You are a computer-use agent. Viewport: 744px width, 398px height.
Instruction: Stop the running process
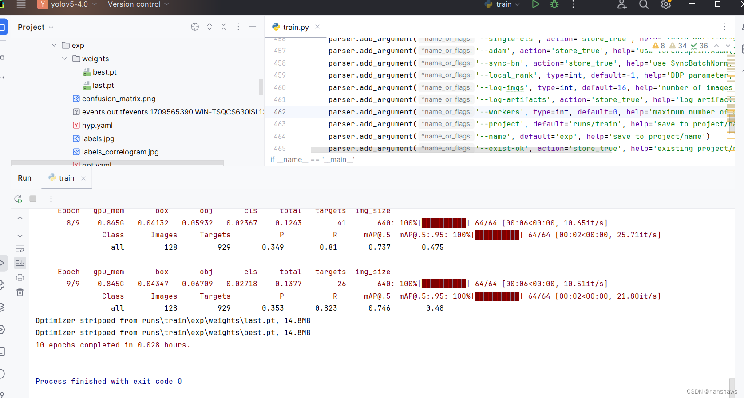(x=33, y=199)
